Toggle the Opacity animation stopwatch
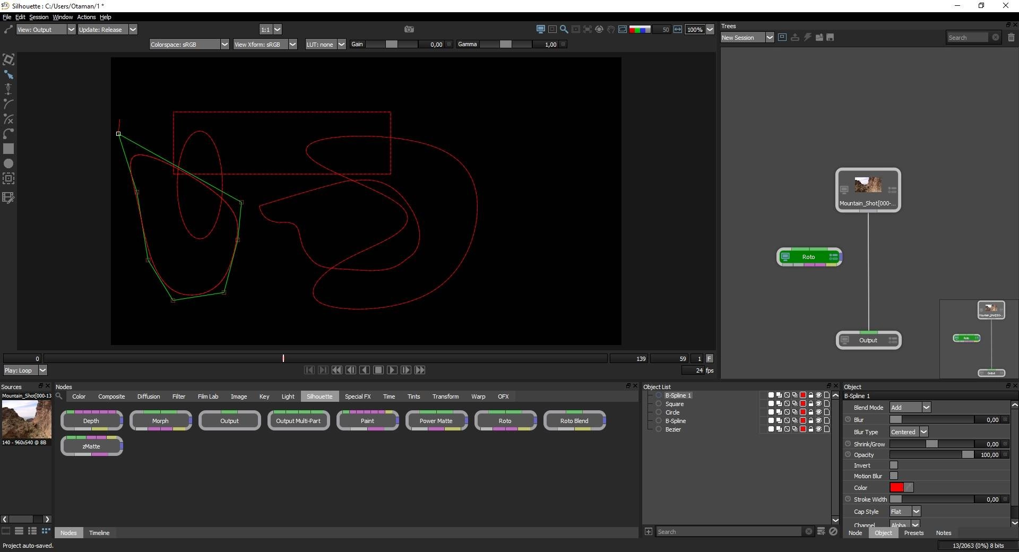Screen dimensions: 1019x552 point(848,454)
